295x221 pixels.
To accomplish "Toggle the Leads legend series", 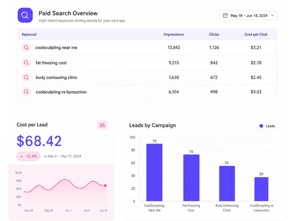I will pos(267,126).
